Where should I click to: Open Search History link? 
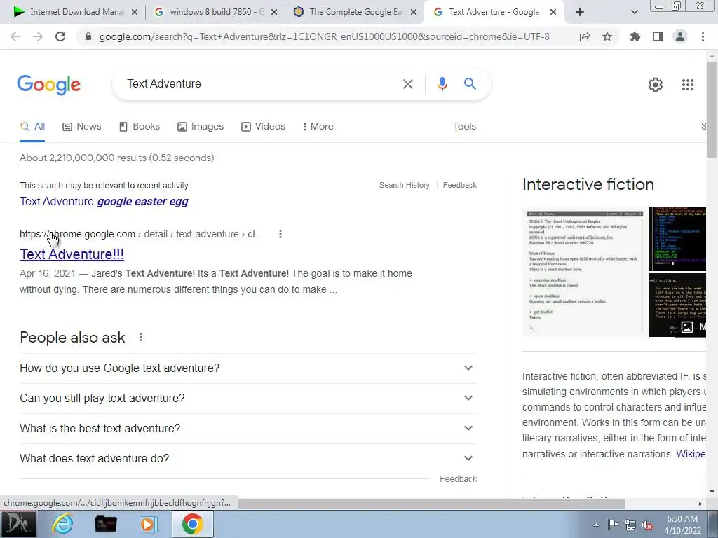pyautogui.click(x=405, y=185)
